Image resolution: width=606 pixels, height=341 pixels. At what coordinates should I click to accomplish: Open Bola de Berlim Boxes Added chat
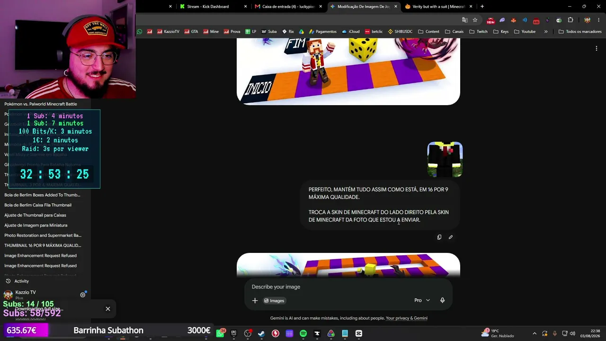pyautogui.click(x=43, y=195)
